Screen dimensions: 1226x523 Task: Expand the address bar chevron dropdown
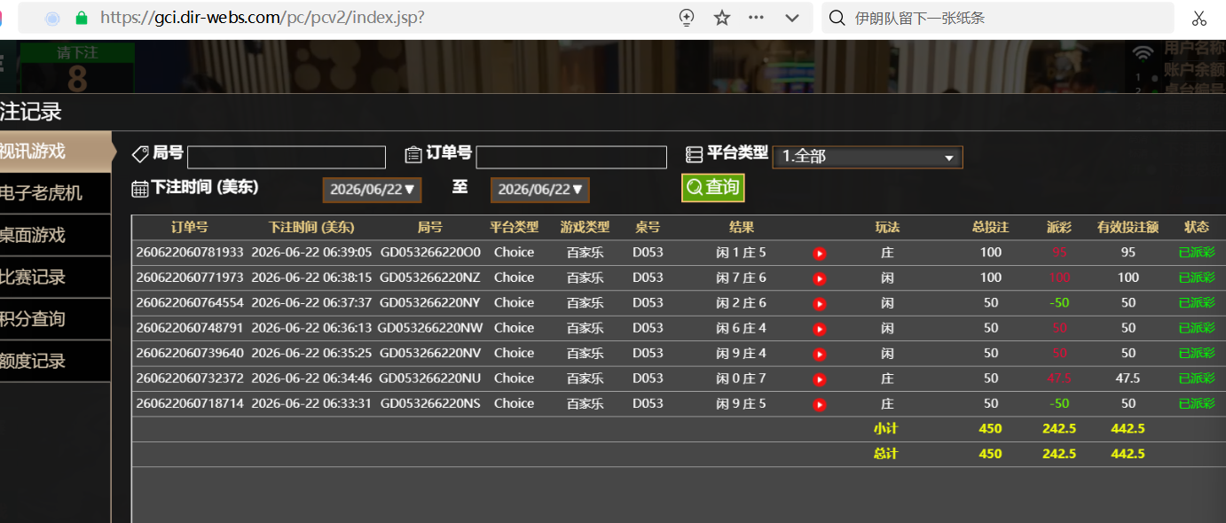tap(792, 18)
